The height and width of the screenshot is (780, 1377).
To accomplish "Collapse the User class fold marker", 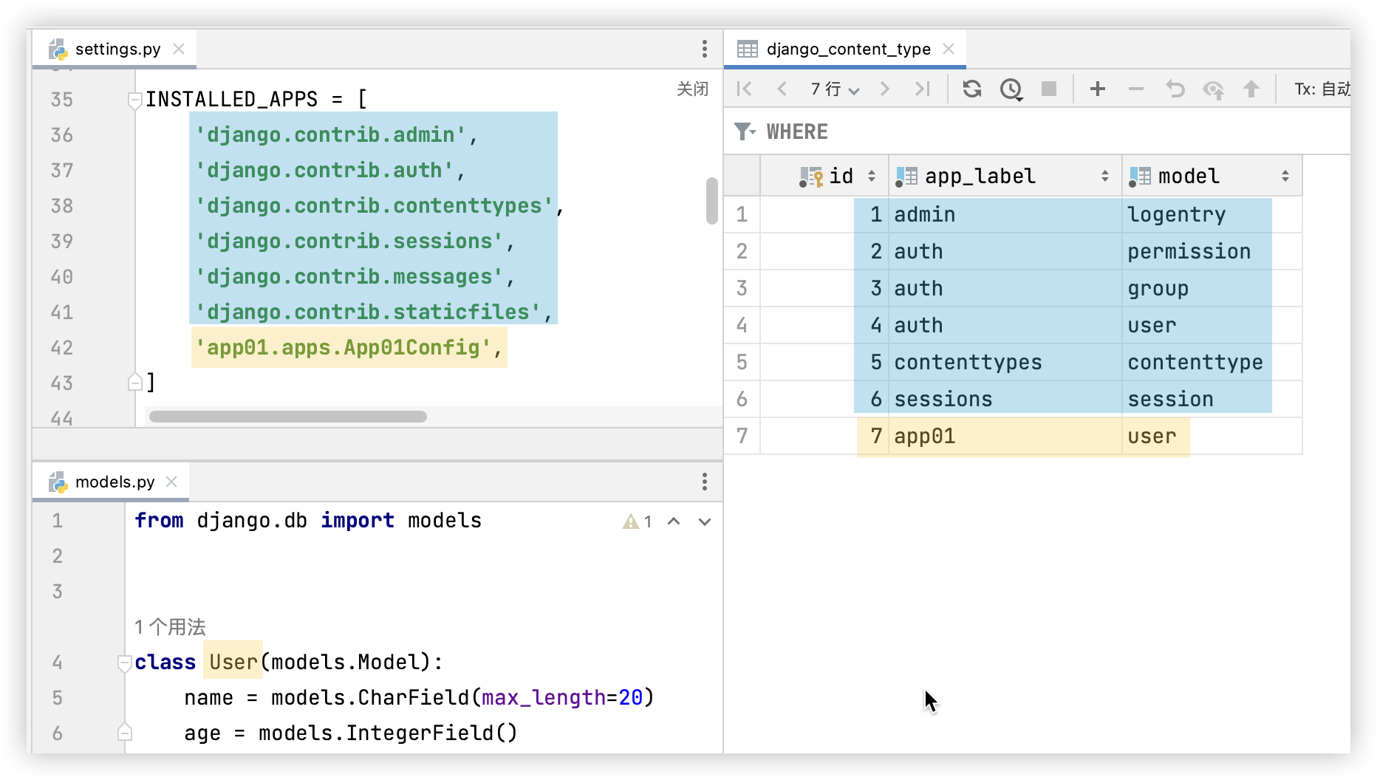I will (124, 663).
